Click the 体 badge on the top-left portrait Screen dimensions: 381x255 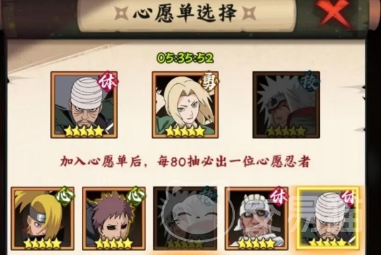click(108, 82)
